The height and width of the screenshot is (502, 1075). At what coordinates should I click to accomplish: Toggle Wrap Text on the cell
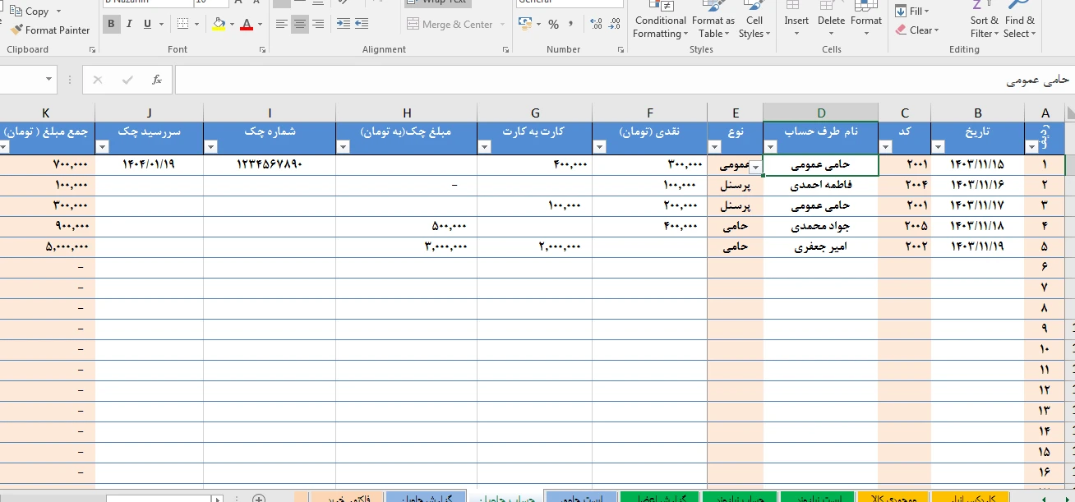(x=437, y=2)
